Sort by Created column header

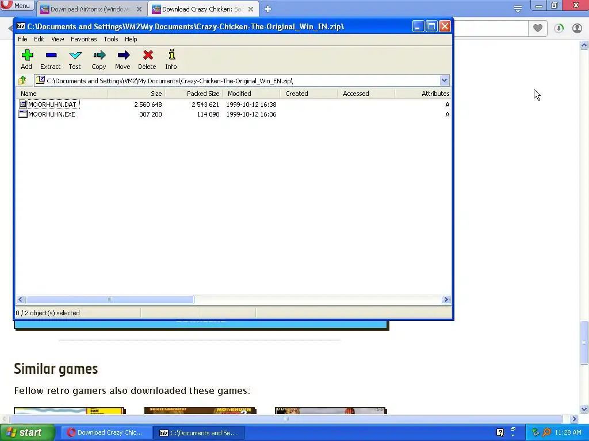click(308, 94)
